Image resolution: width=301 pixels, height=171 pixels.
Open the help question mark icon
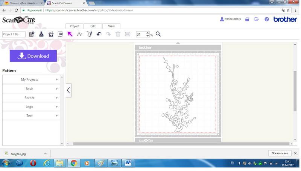267,19
